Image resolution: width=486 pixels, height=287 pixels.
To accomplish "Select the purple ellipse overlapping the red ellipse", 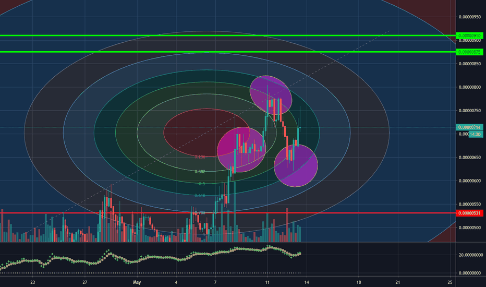I will pyautogui.click(x=241, y=150).
